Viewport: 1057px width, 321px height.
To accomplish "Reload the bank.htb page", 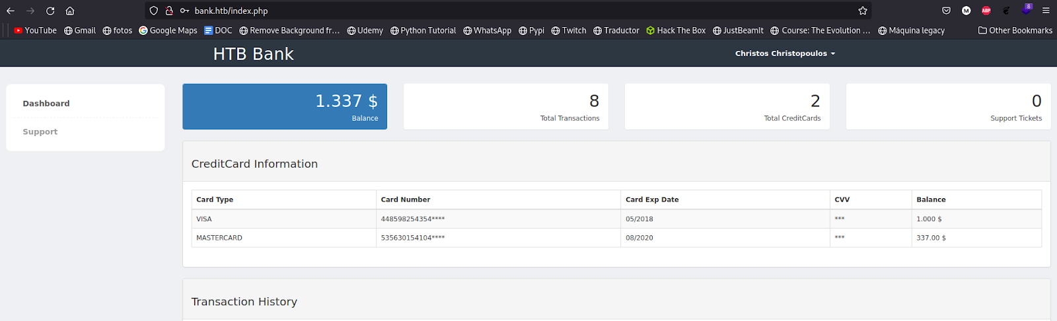I will coord(50,11).
